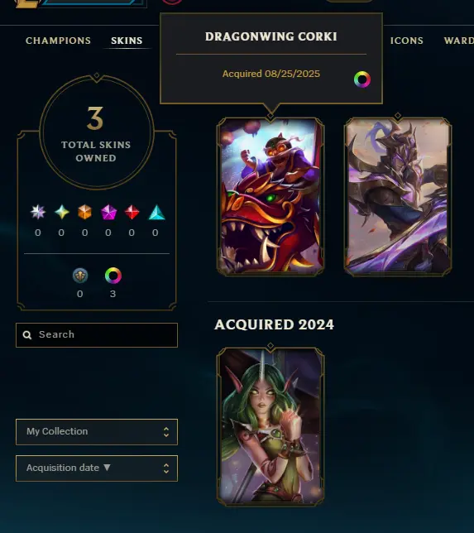Select the magenta Legendary tier gem icon
Image resolution: width=474 pixels, height=533 pixels.
[x=108, y=212]
